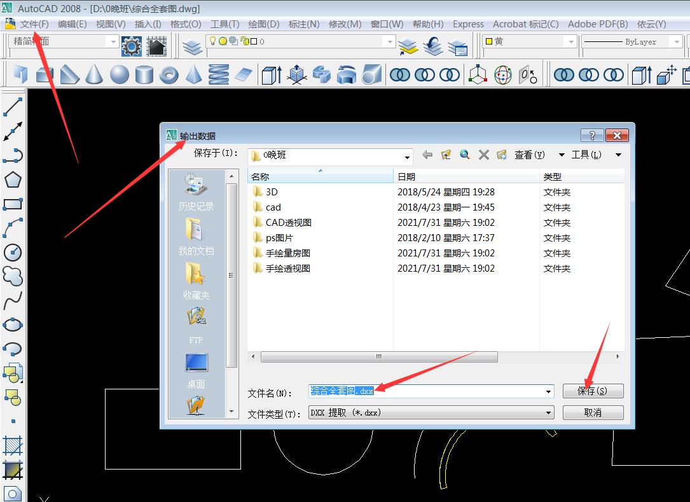Select the Hatch tool
Image resolution: width=690 pixels, height=502 pixels.
pos(13,445)
